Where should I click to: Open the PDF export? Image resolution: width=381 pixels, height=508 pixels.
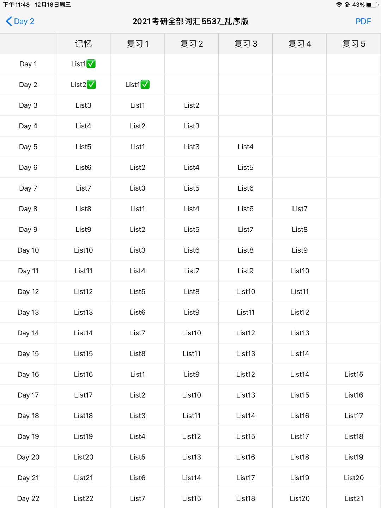[x=363, y=22]
